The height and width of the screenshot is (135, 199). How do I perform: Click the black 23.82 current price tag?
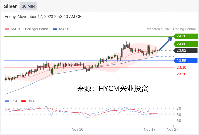pos(186,51)
